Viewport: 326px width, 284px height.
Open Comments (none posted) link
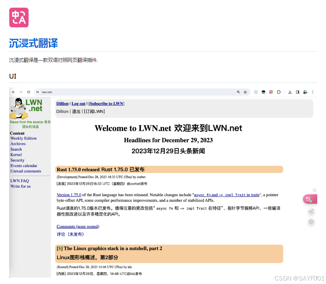tap(78, 227)
